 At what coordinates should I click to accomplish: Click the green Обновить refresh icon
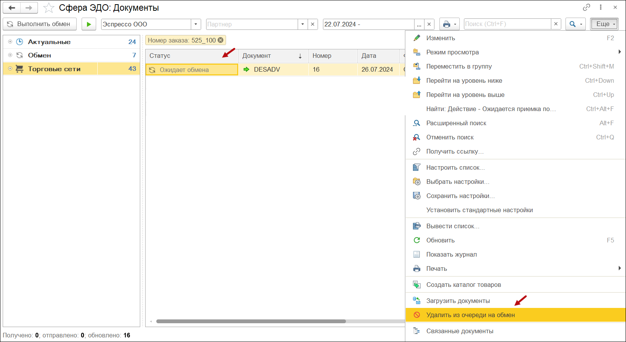[x=417, y=240]
